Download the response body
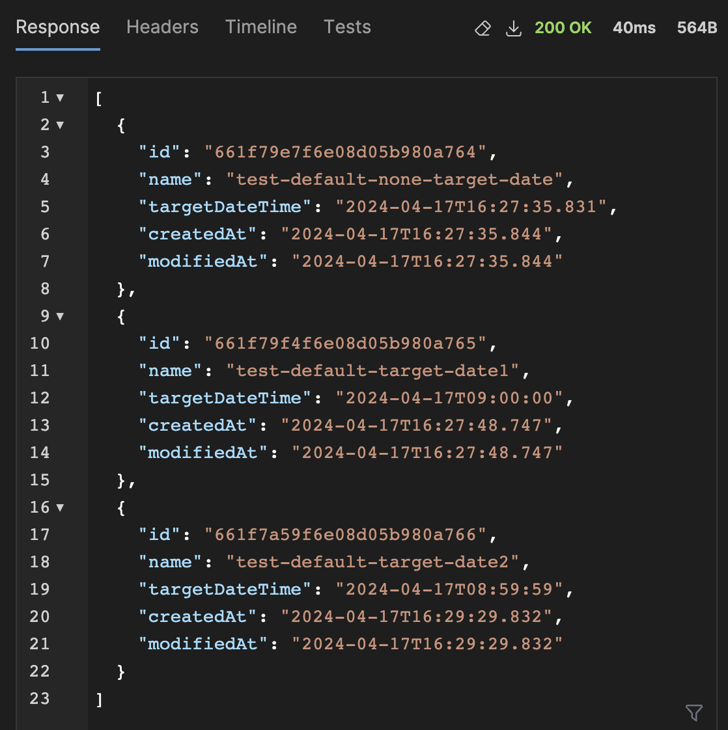The width and height of the screenshot is (728, 730). pos(514,28)
